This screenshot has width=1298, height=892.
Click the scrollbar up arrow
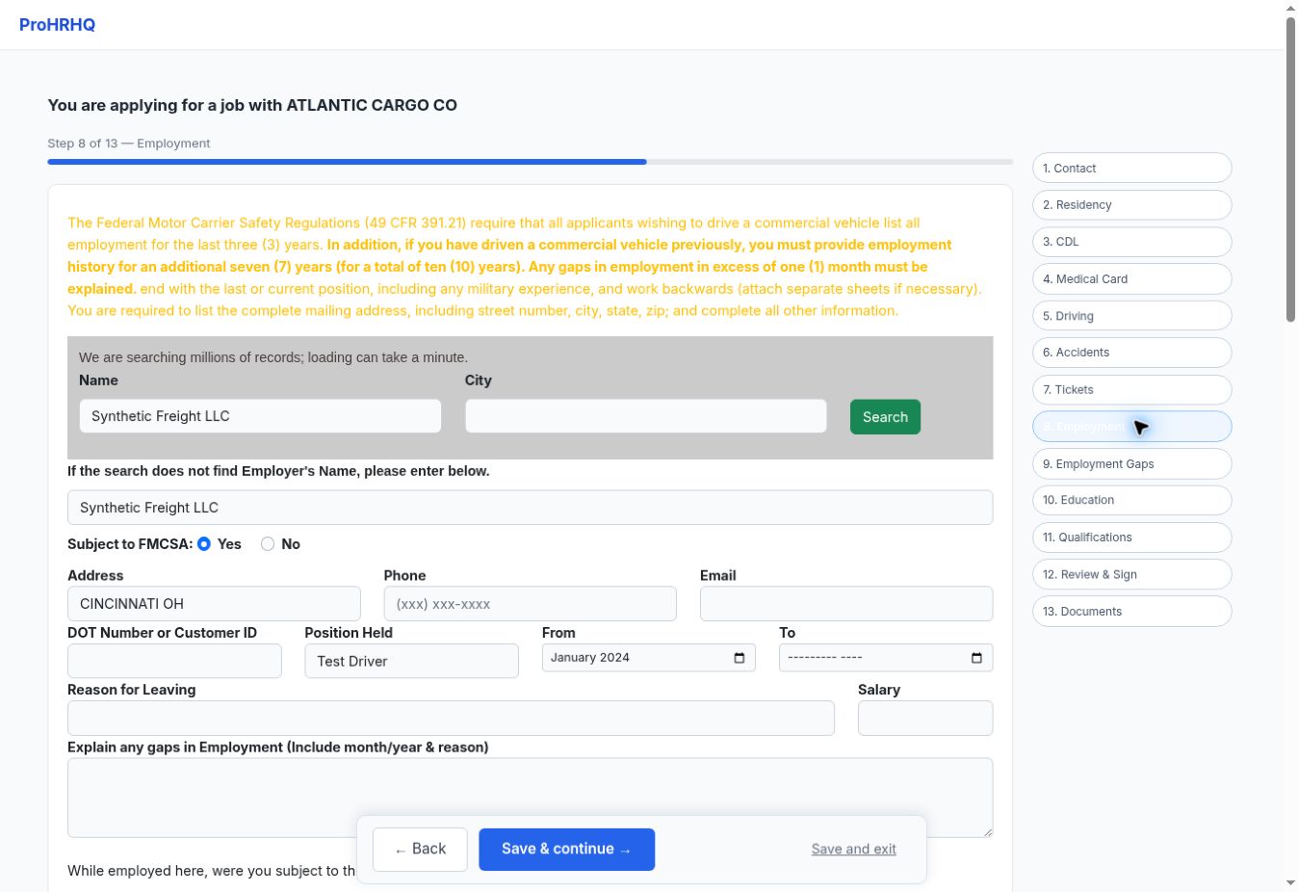pos(1290,8)
